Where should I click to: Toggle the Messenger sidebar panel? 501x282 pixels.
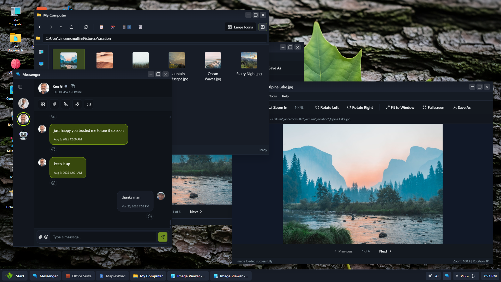tap(20, 87)
